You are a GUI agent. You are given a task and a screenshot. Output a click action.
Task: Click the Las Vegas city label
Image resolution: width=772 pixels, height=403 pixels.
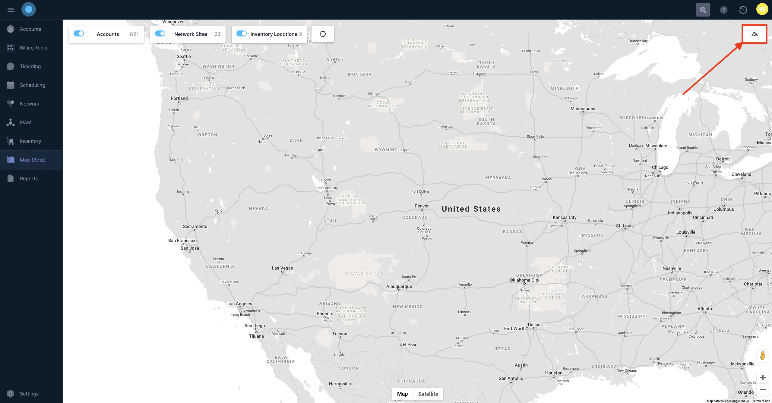282,268
